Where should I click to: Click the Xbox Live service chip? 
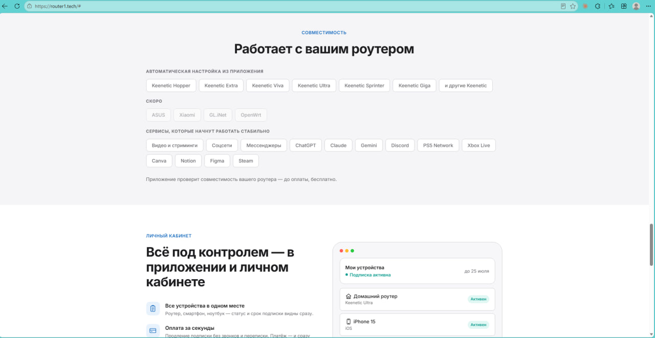point(478,145)
